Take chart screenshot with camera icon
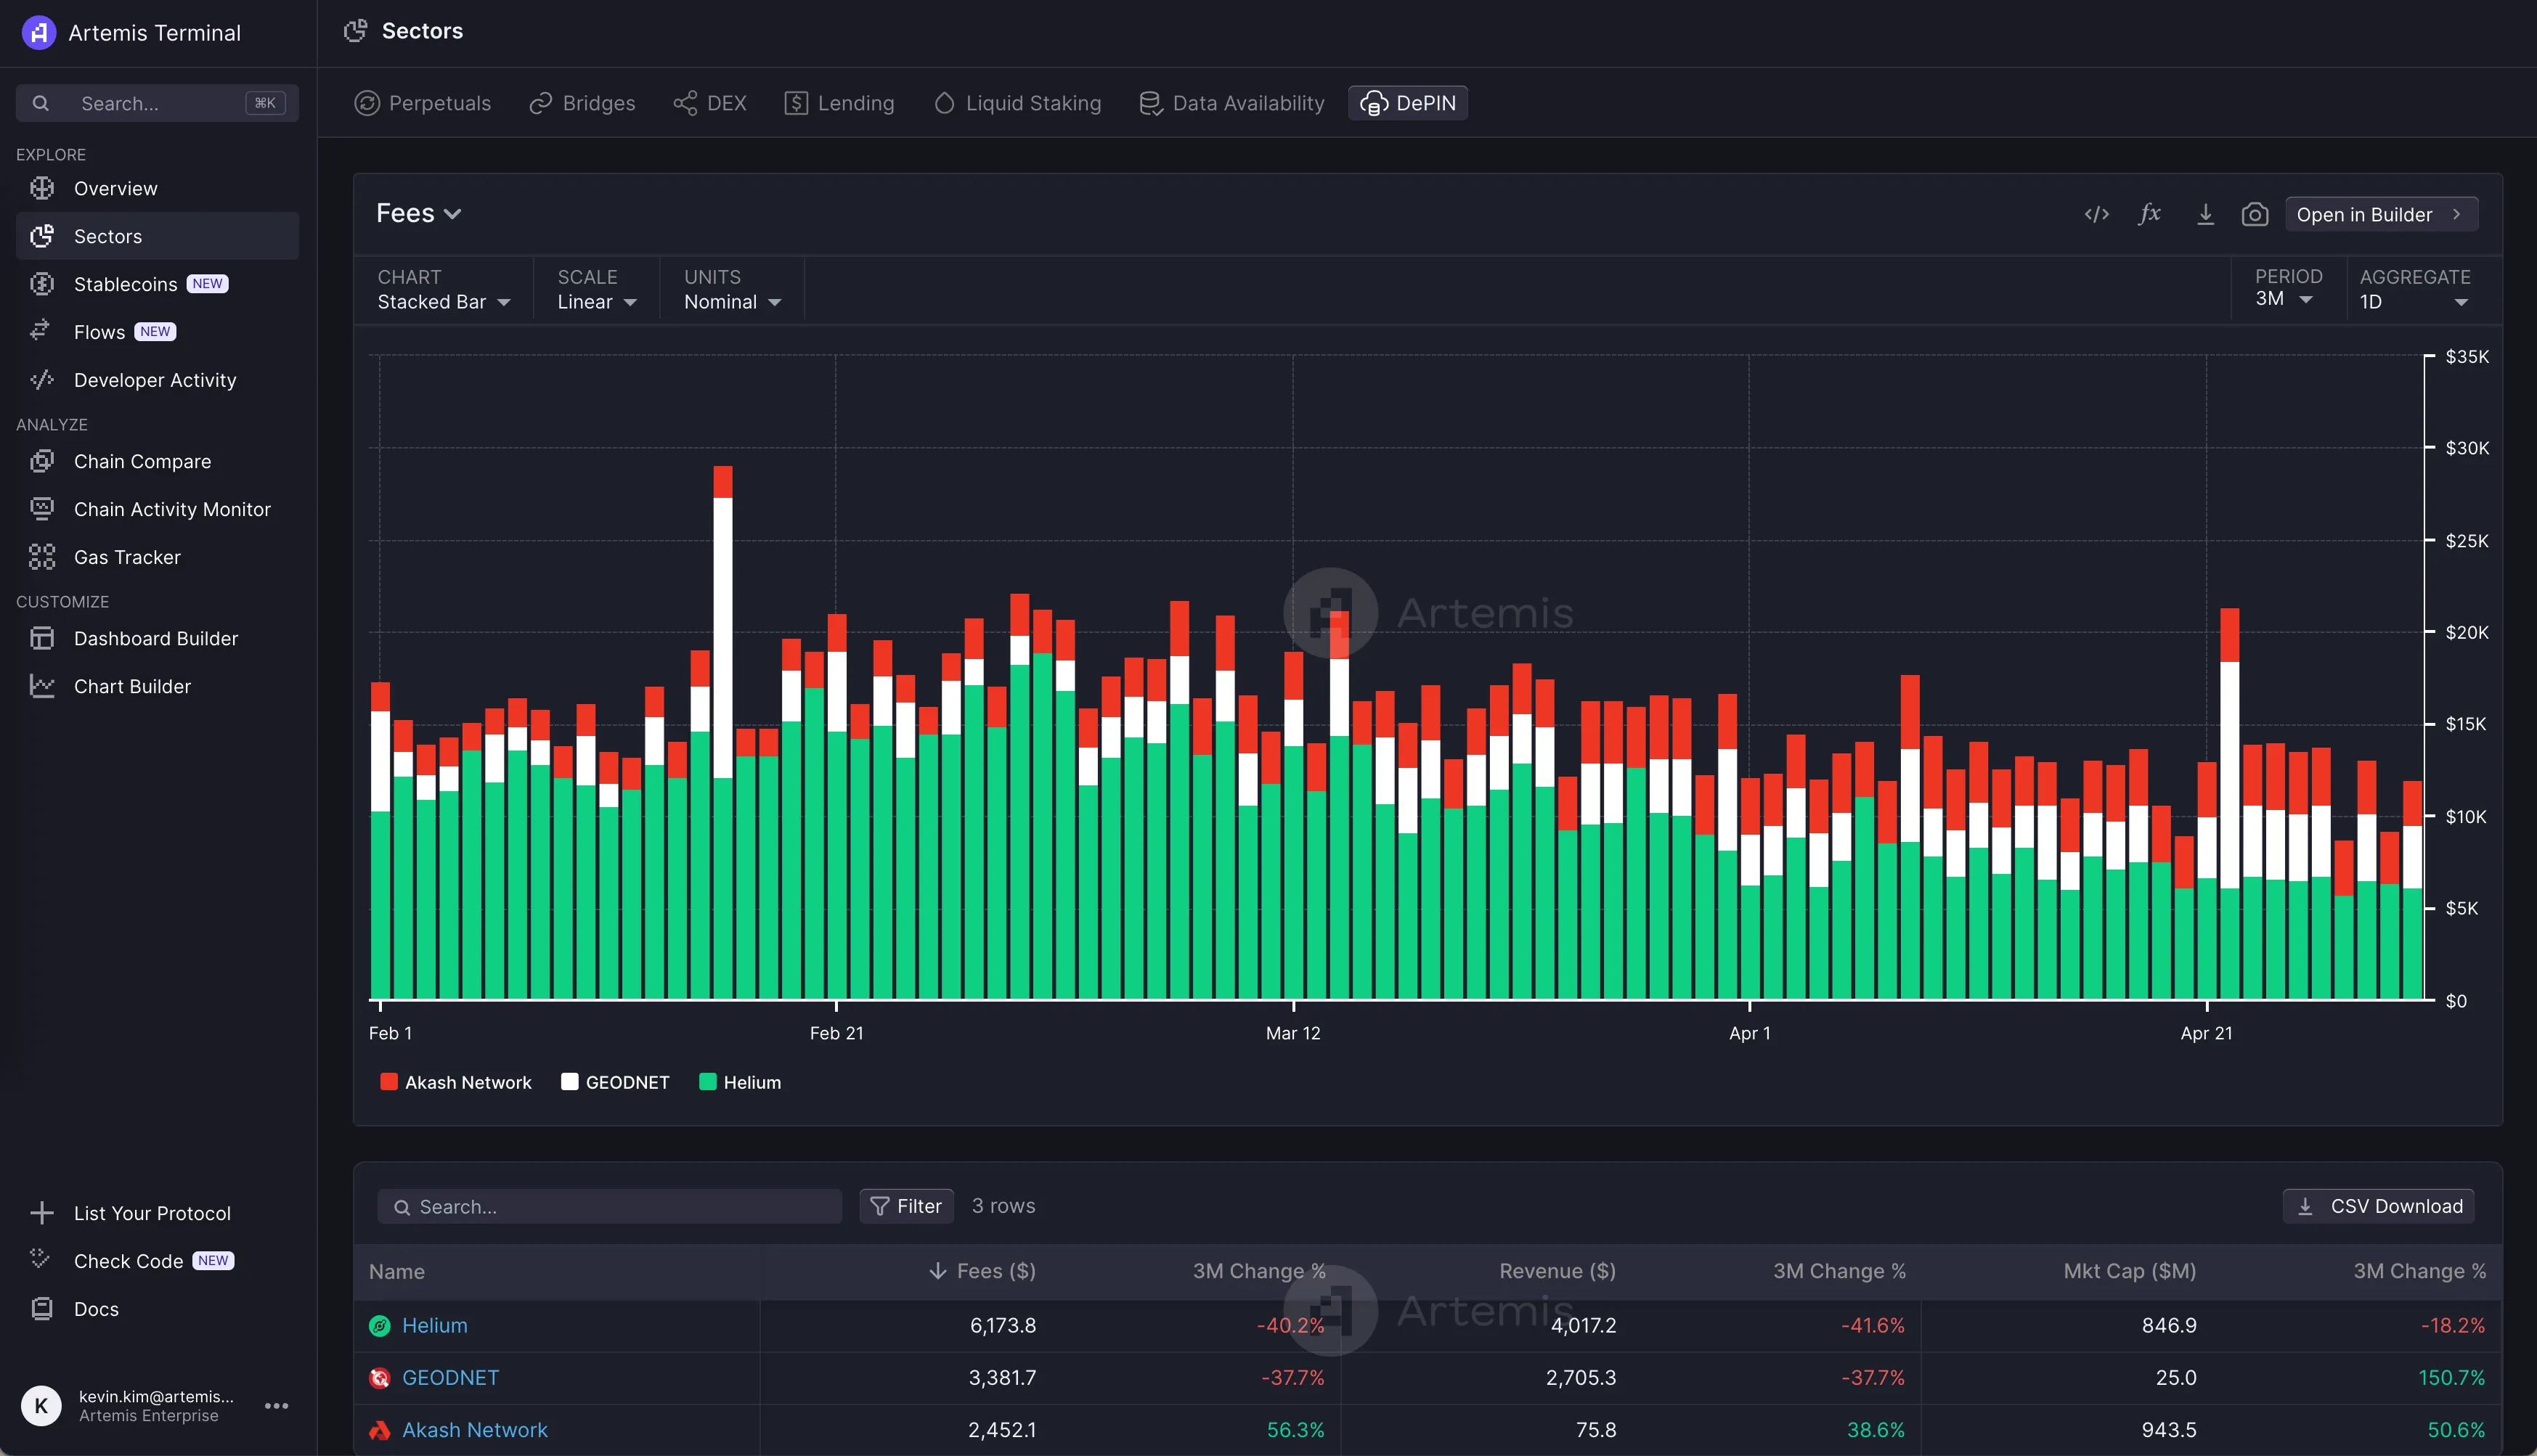 click(x=2255, y=214)
